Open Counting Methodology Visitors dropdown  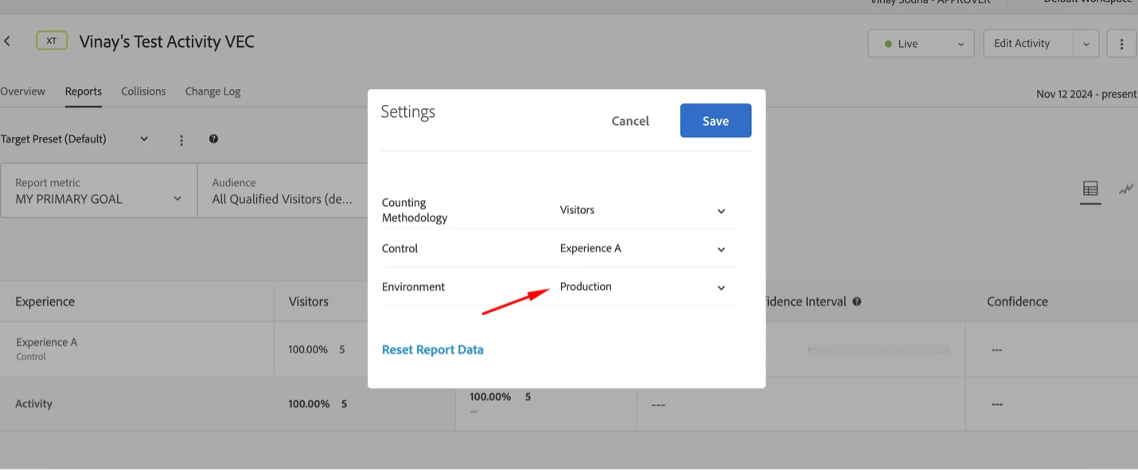pos(643,210)
